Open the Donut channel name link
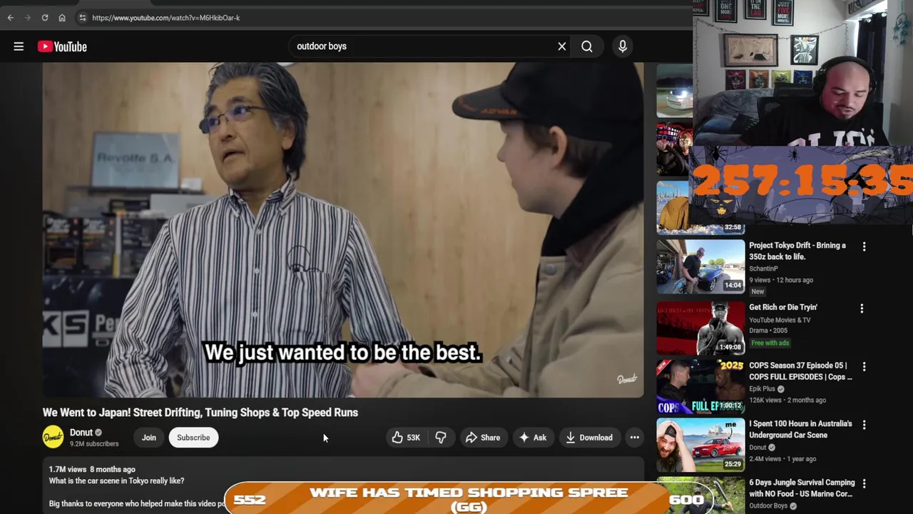The height and width of the screenshot is (514, 913). click(81, 433)
